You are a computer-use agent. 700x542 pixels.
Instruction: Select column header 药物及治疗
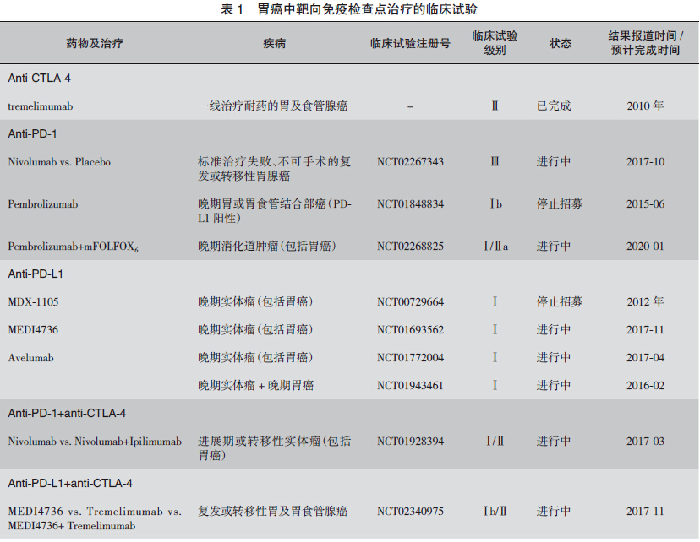94,43
